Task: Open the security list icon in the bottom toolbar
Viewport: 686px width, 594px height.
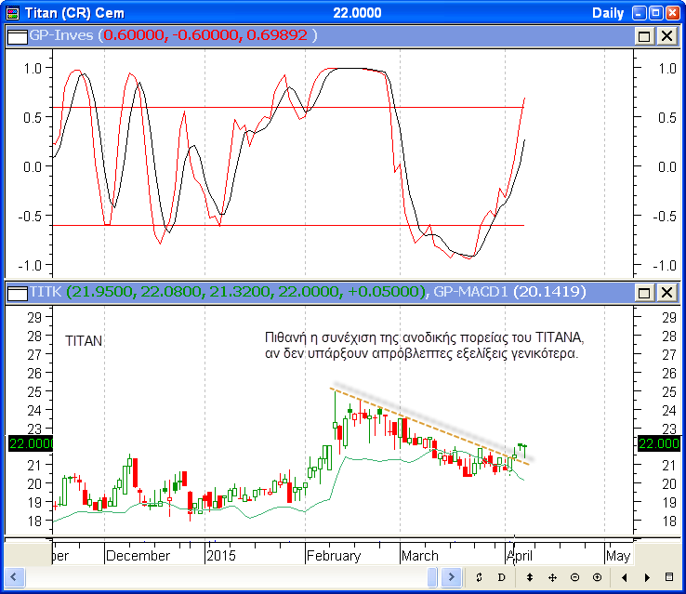Action: tap(669, 577)
